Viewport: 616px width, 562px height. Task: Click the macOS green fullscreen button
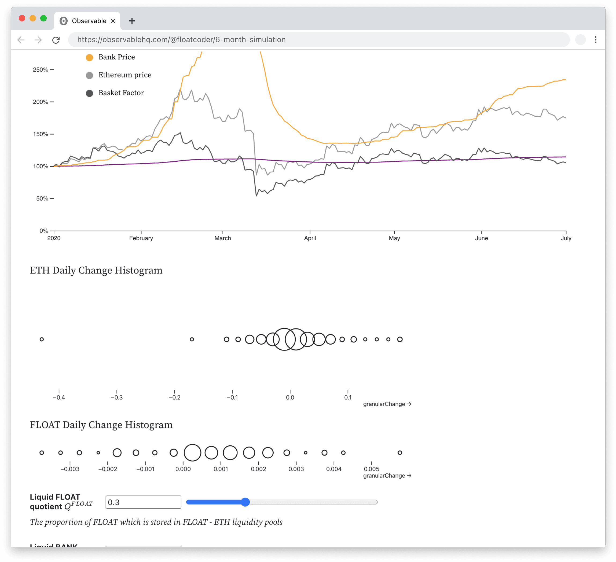pyautogui.click(x=43, y=18)
